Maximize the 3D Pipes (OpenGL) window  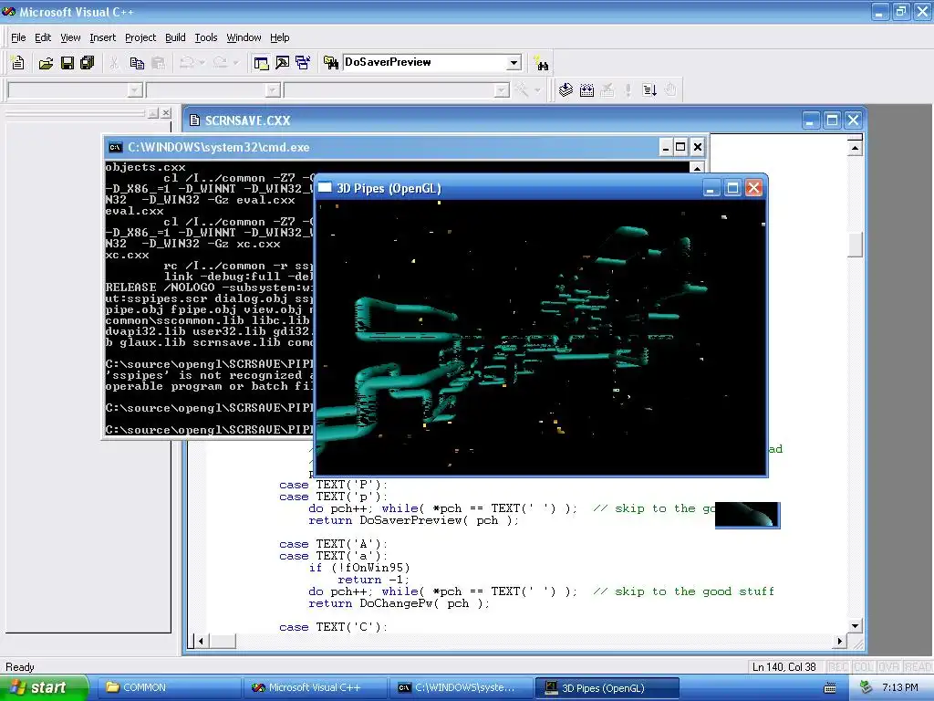coord(732,188)
